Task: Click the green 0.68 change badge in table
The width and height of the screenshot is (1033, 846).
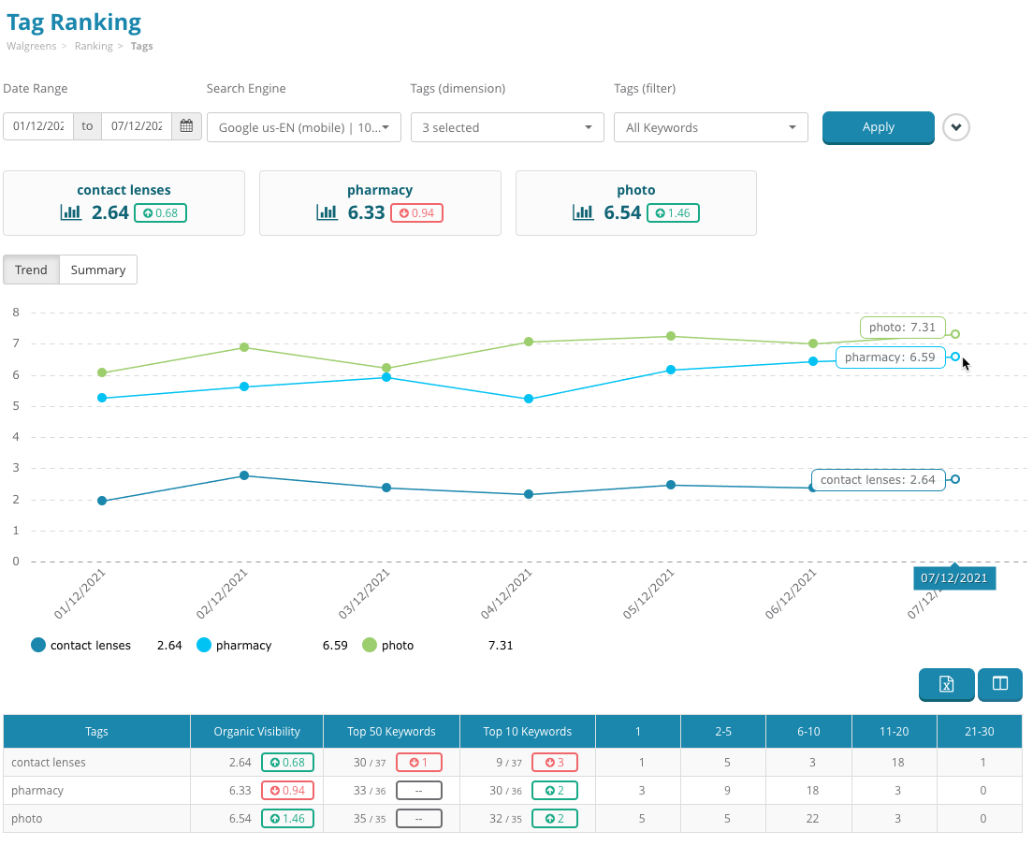Action: pos(287,763)
